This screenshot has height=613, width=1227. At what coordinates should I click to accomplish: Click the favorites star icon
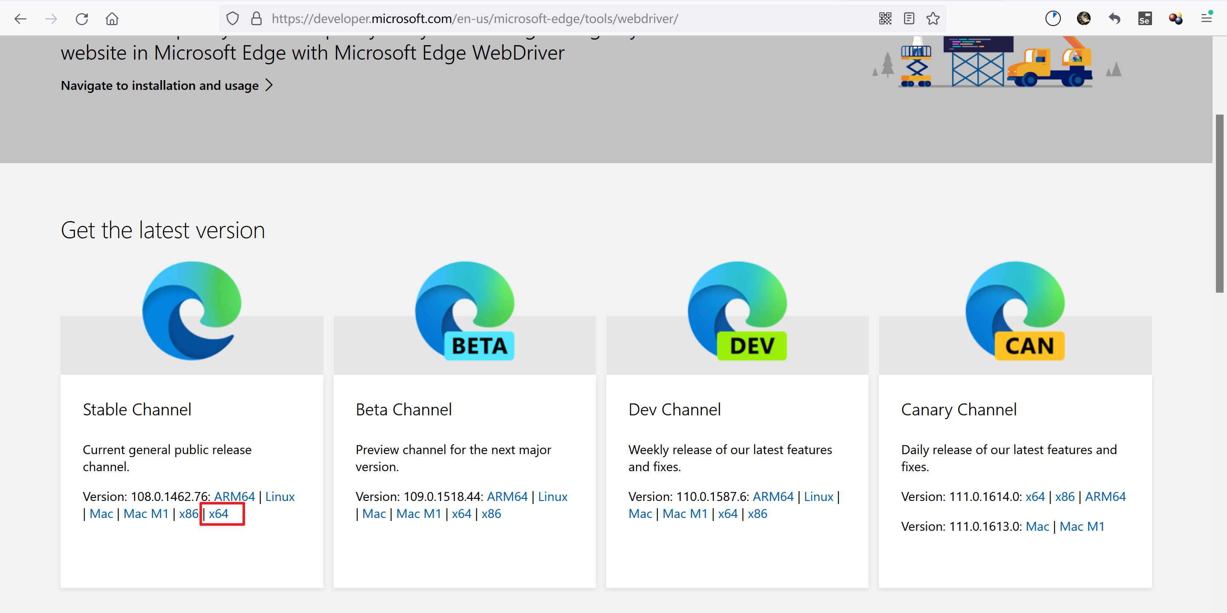click(933, 17)
